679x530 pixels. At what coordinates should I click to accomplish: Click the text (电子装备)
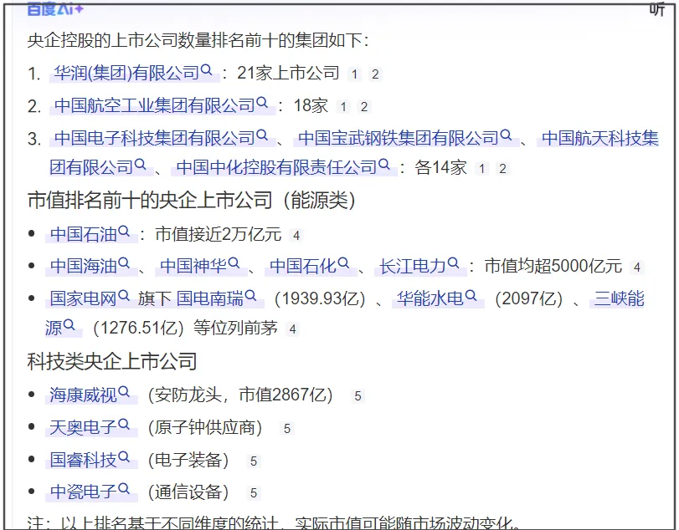coord(188,460)
